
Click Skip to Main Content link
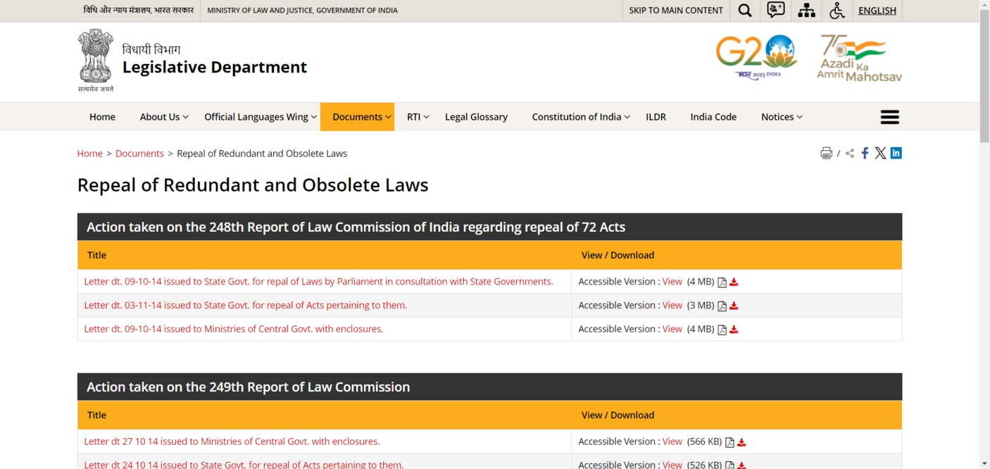click(x=675, y=11)
